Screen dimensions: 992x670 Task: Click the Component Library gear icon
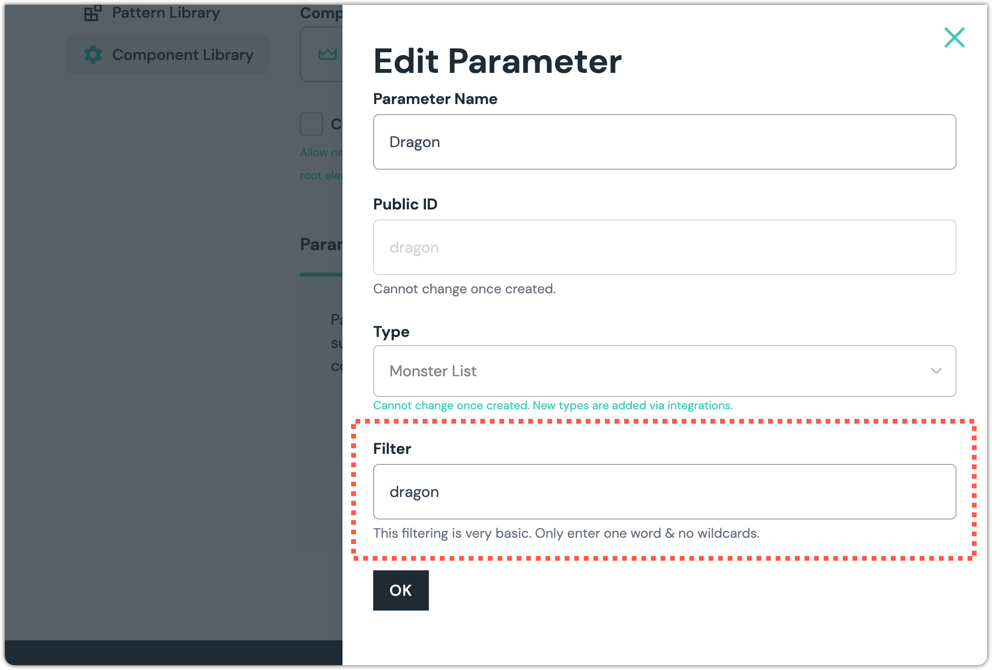[x=93, y=55]
